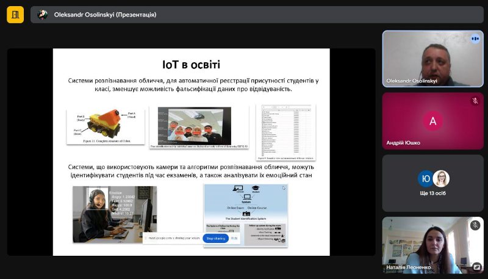The height and width of the screenshot is (279, 488).
Task: Click the speaking indicator on Oleksandr's video tile
Action: click(x=475, y=38)
